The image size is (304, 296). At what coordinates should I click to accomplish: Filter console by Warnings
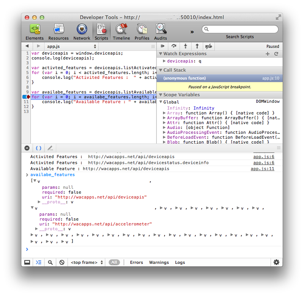[159, 262]
